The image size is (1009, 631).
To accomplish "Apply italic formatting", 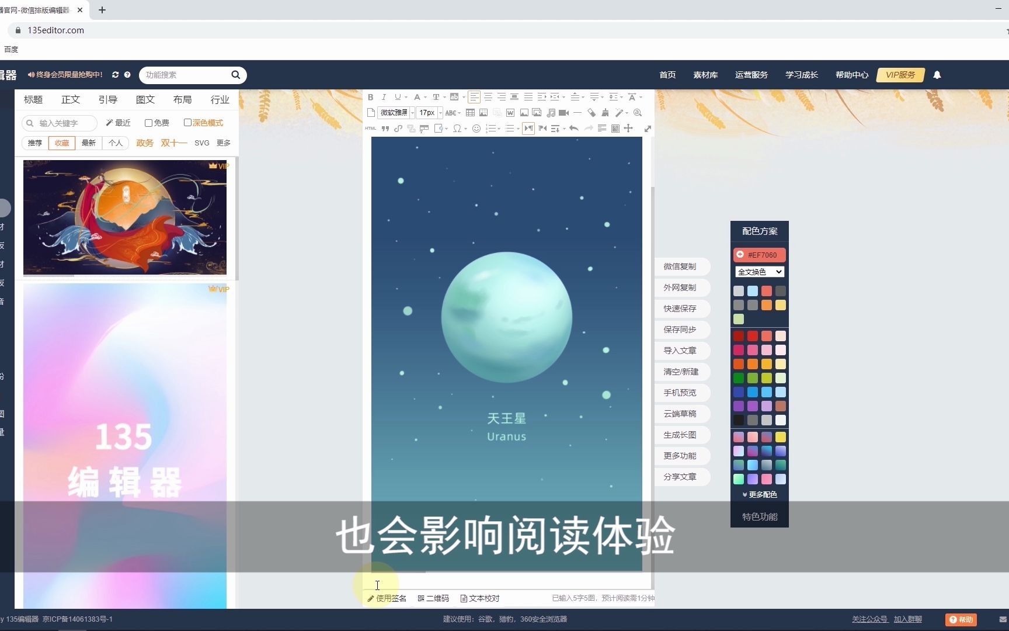I will coord(384,97).
